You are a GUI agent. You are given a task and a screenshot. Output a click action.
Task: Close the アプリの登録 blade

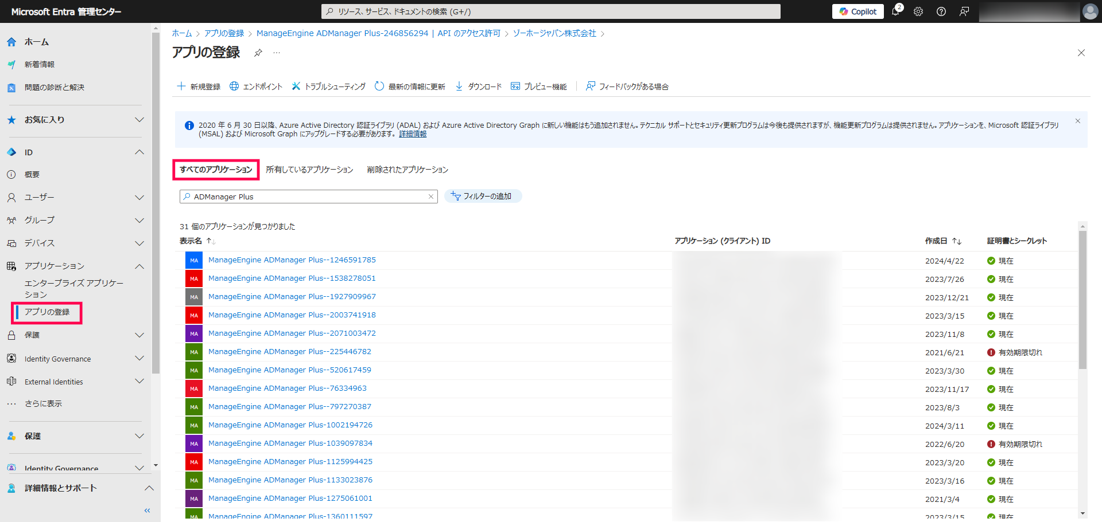click(1081, 53)
